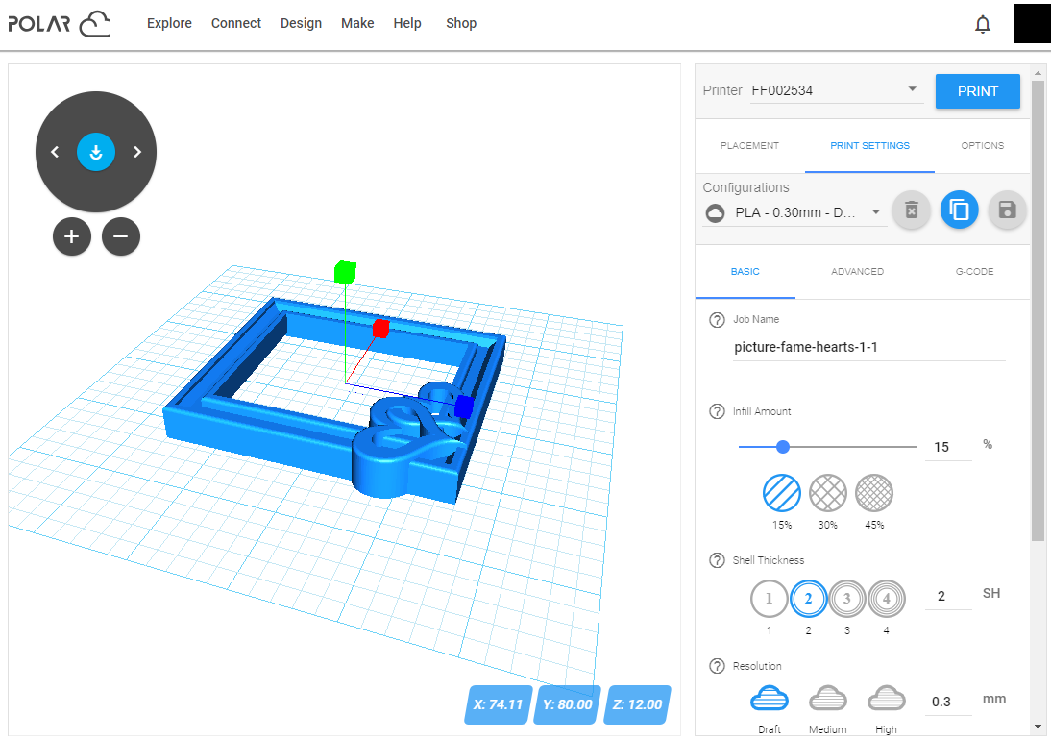Open the notifications bell
Viewport: 1051px width, 740px height.
point(982,24)
